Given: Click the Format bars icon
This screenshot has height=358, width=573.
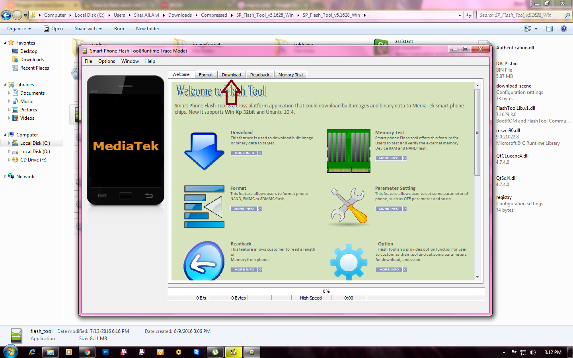Looking at the screenshot, I should [204, 207].
